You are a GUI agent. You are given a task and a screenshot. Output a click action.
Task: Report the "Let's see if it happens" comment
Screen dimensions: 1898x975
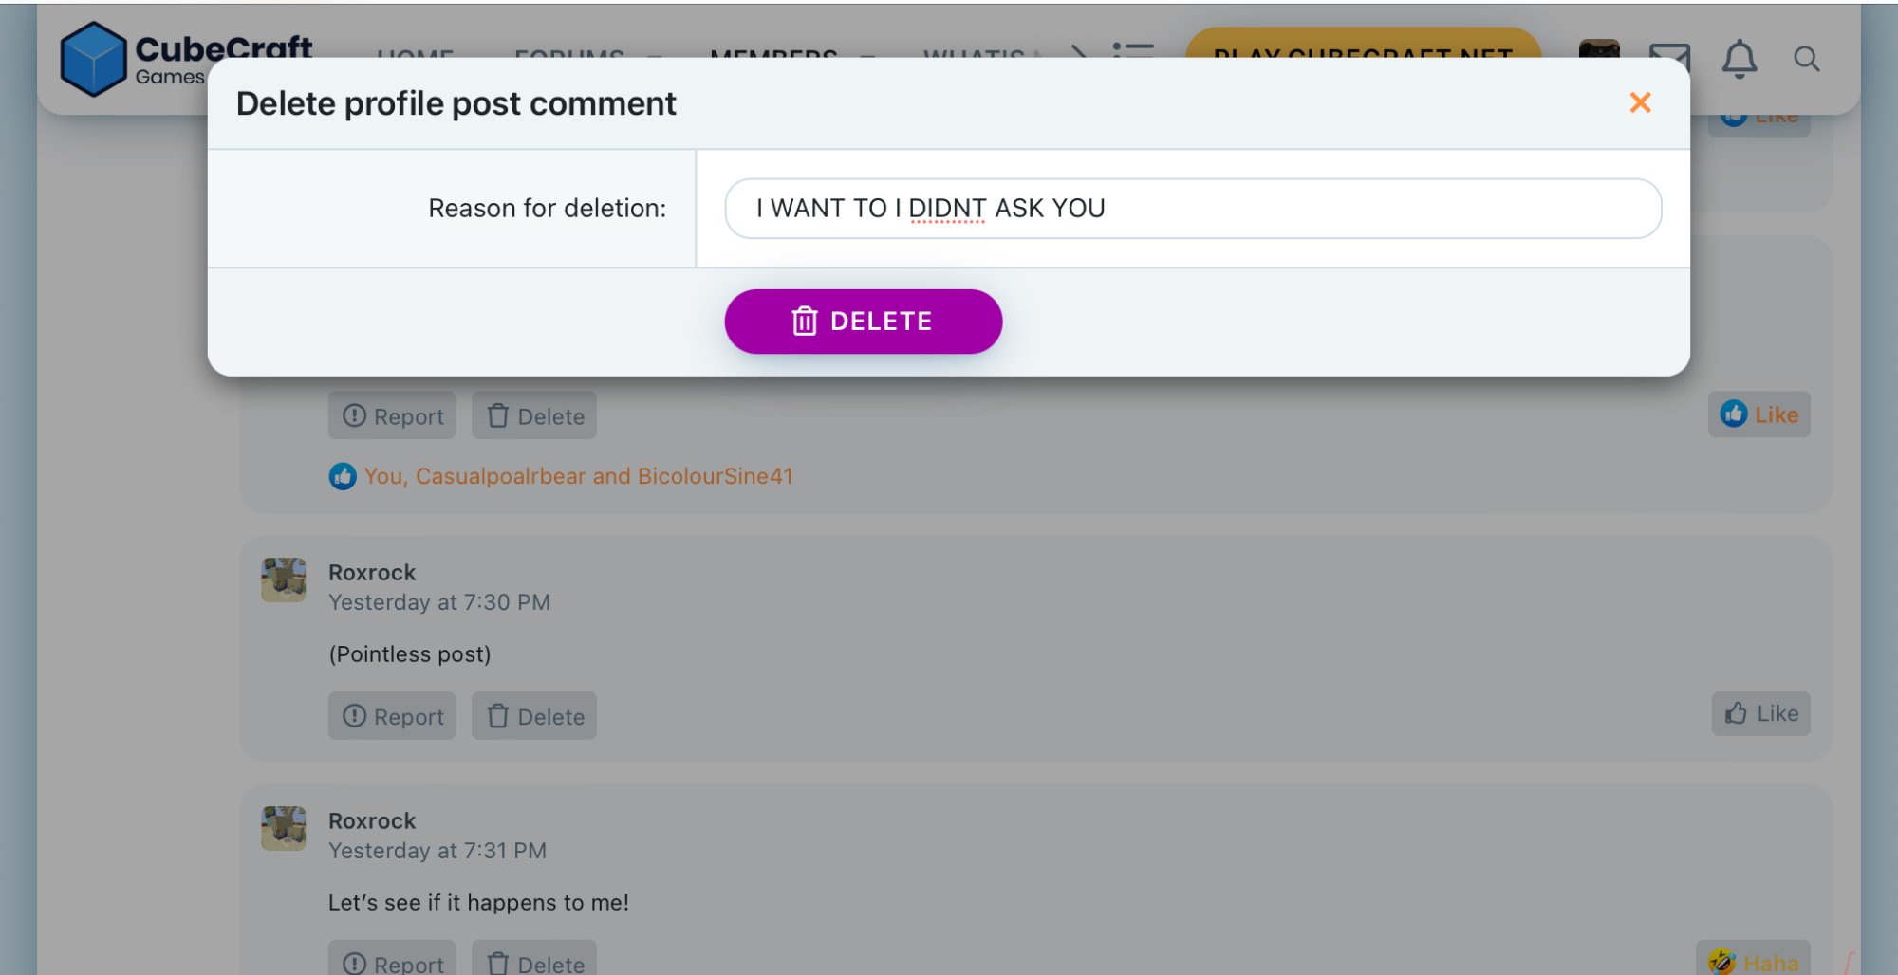[x=392, y=963]
